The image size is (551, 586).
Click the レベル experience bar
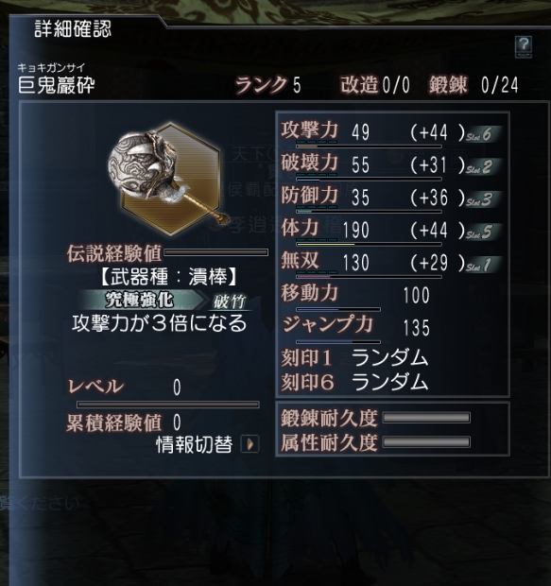pyautogui.click(x=168, y=405)
